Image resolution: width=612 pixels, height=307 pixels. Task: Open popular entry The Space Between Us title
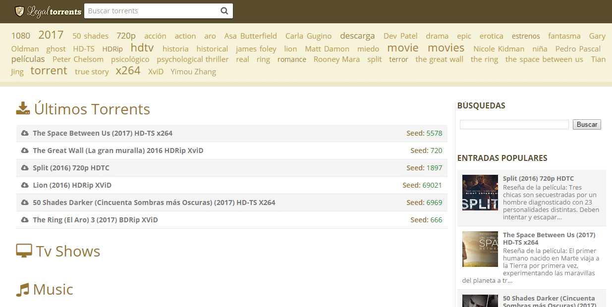click(549, 239)
